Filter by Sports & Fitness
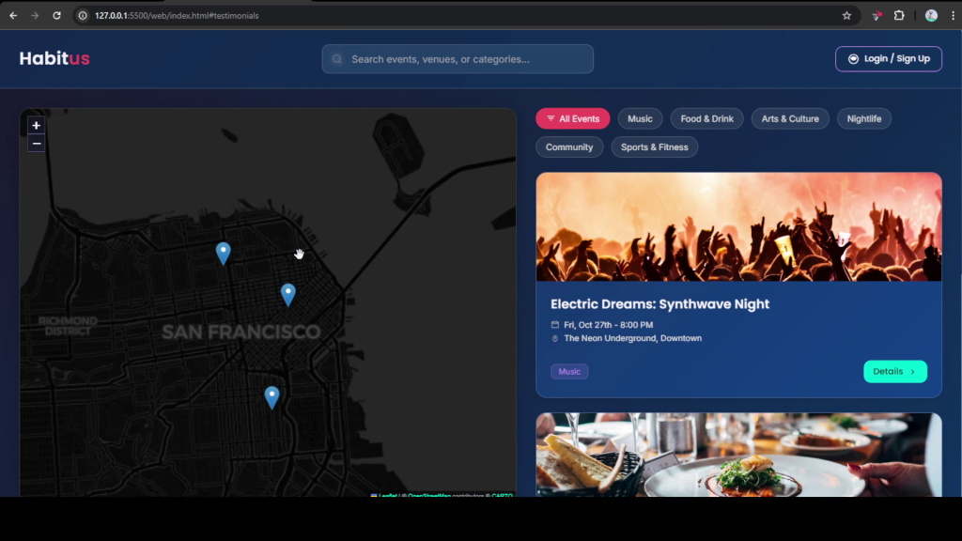 click(x=655, y=147)
